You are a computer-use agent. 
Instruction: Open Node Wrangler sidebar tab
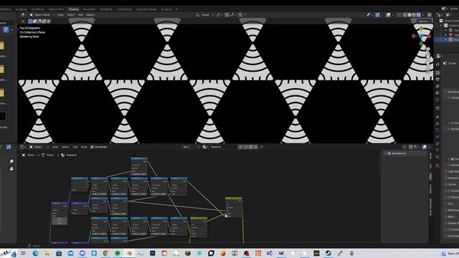(430, 207)
